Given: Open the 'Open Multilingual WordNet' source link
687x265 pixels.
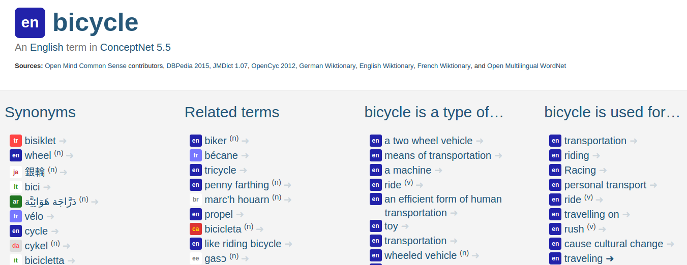Looking at the screenshot, I should click(x=526, y=66).
